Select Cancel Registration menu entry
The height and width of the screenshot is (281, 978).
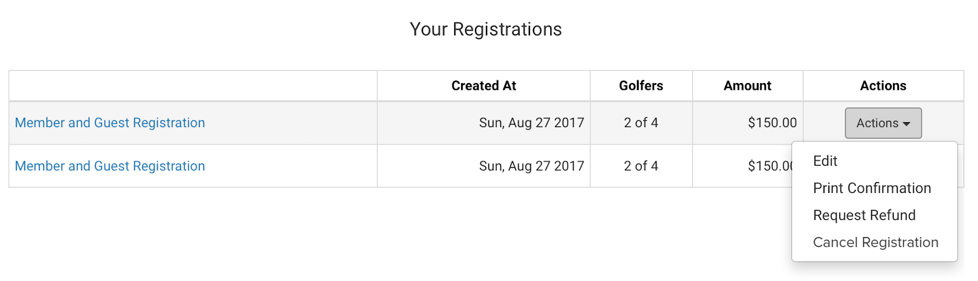875,243
